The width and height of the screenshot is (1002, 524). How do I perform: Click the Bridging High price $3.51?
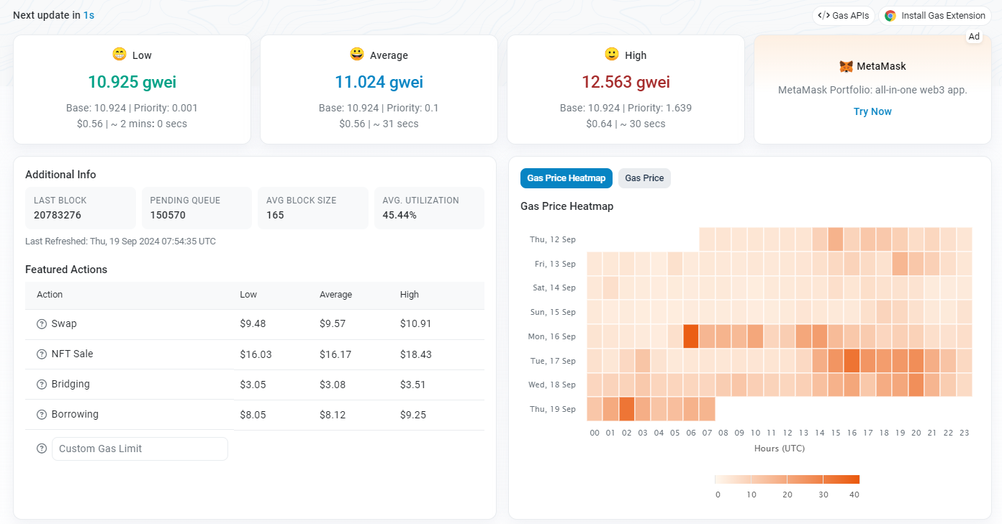click(413, 385)
